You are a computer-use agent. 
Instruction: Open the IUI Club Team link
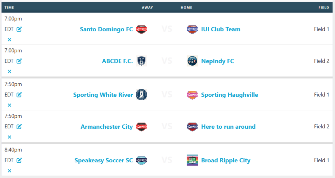click(x=221, y=29)
